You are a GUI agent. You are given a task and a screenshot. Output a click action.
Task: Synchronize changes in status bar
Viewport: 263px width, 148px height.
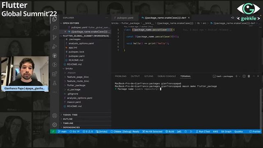pyautogui.click(x=74, y=132)
